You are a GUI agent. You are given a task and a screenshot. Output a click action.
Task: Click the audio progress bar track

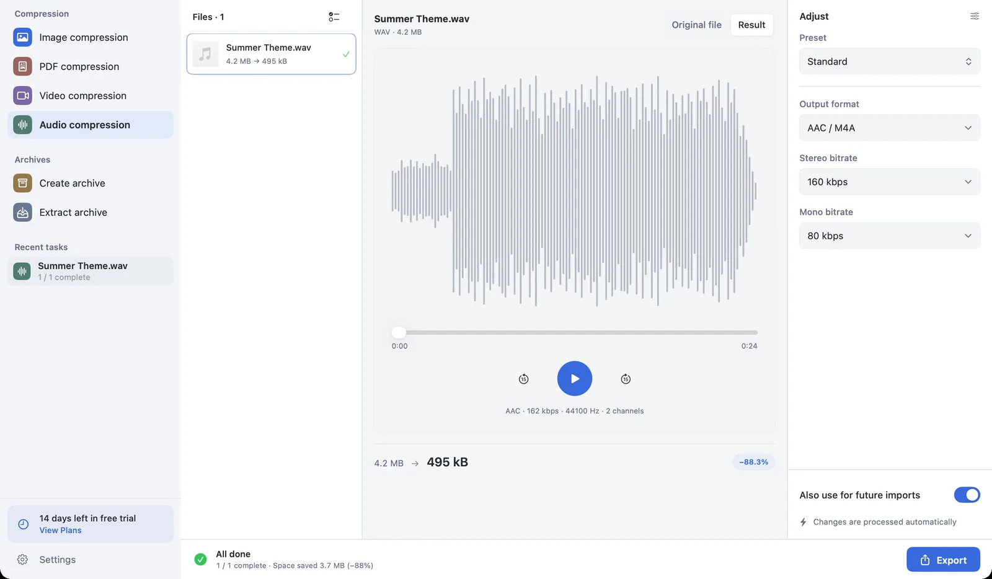click(575, 332)
